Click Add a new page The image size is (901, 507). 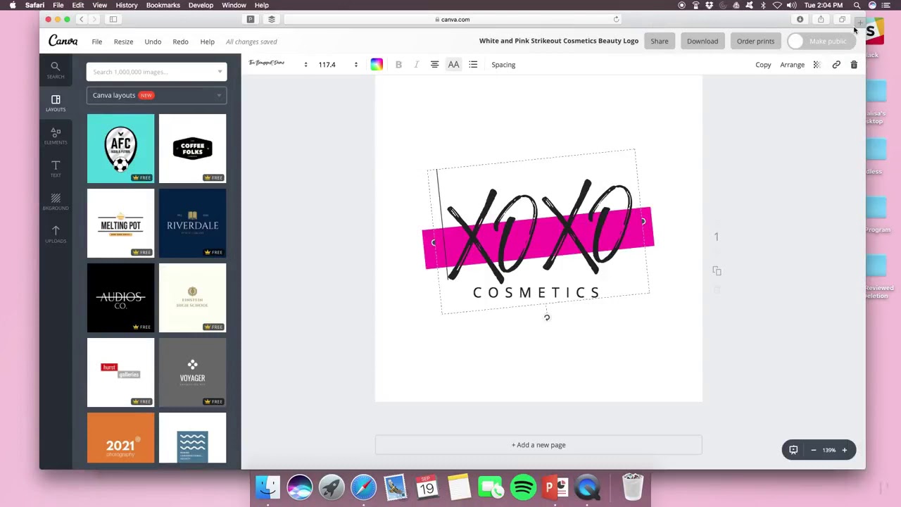click(x=538, y=445)
